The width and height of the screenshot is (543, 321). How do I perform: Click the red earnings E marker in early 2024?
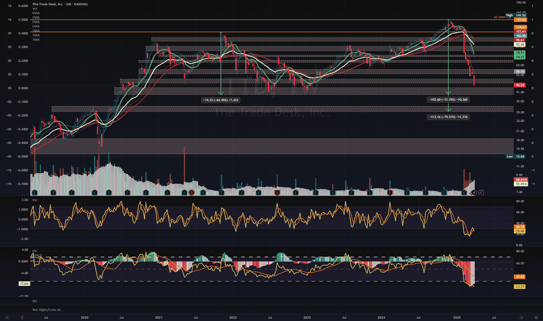(390, 192)
